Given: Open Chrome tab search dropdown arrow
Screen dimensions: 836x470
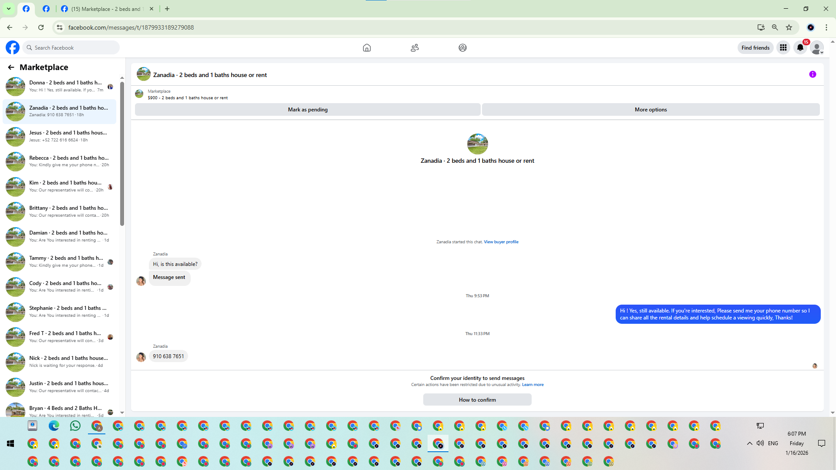Looking at the screenshot, I should coord(8,9).
